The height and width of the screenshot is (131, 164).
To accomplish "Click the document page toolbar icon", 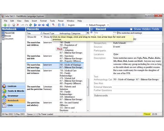I will click(59, 25).
